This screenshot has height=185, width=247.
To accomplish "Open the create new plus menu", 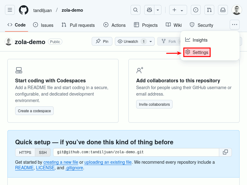I will [178, 10].
